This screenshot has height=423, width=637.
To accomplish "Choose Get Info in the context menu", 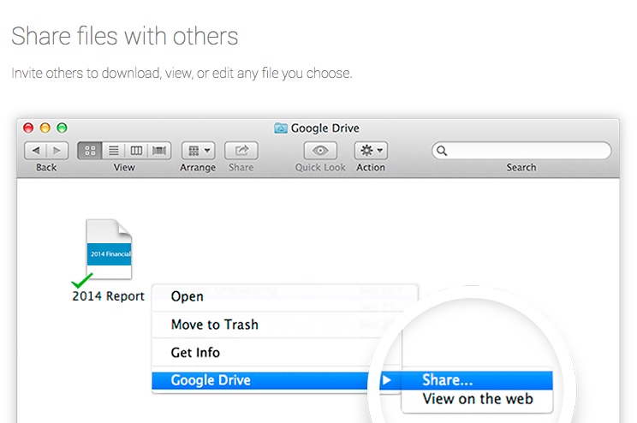I will tap(195, 352).
